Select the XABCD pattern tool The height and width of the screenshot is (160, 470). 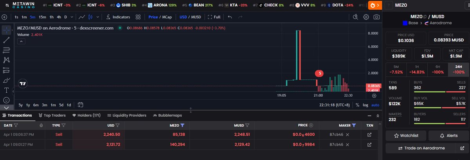[x=6, y=60]
